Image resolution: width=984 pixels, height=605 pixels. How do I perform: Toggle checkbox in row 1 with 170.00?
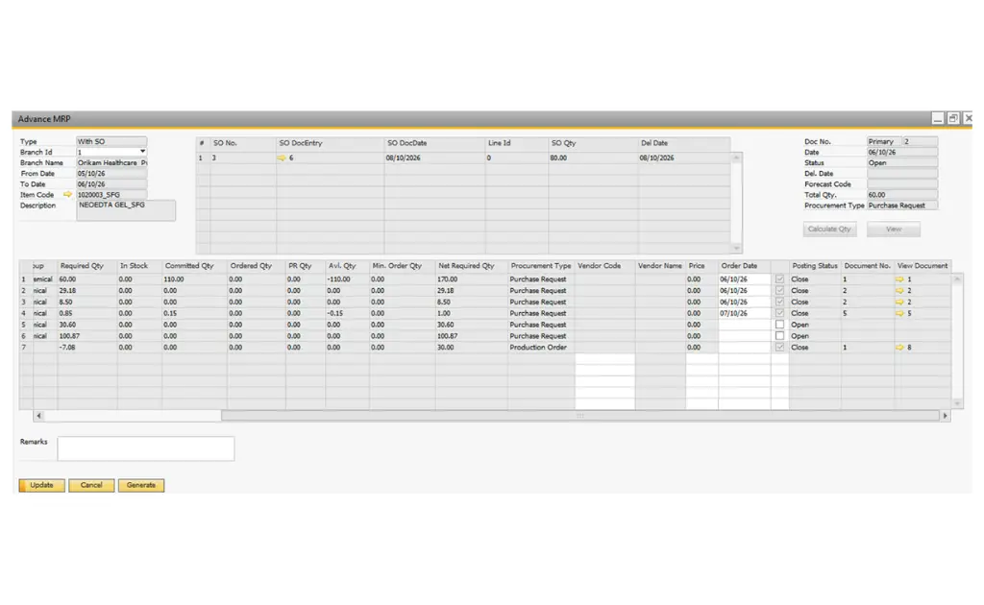pyautogui.click(x=779, y=279)
